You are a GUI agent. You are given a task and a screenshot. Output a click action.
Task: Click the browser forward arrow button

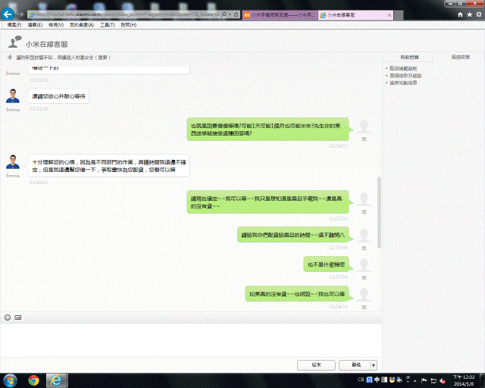coord(20,14)
